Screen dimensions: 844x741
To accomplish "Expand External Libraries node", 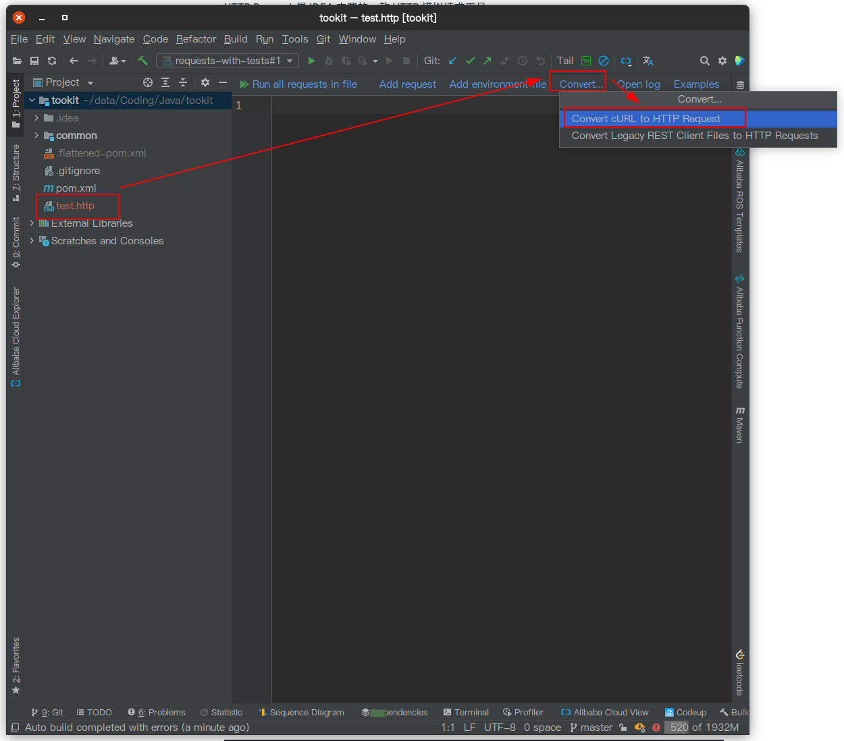I will click(32, 223).
